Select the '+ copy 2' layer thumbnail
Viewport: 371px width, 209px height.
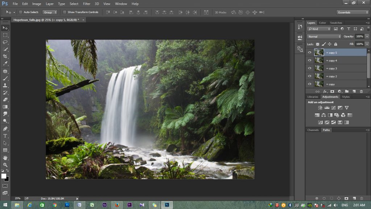coord(319,76)
